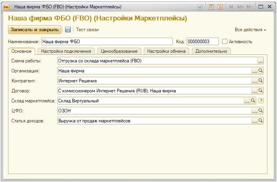Add this form to favorites (star icon)
This screenshot has width=277, height=182.
pos(200,7)
